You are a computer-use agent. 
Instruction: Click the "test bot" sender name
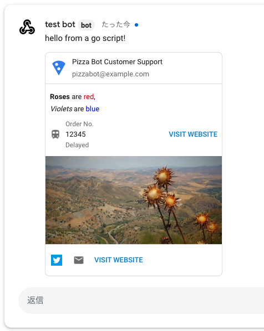(60, 24)
